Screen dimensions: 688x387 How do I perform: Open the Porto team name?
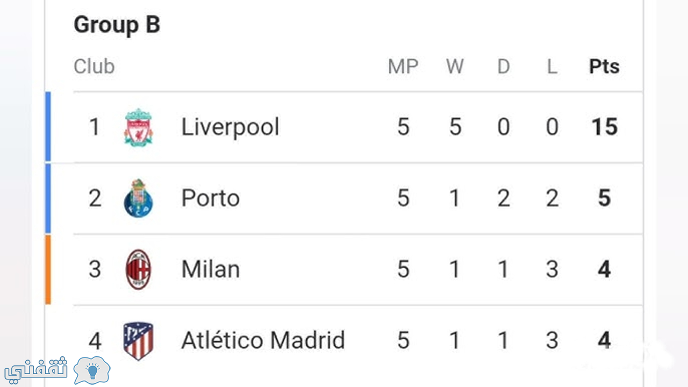click(x=210, y=198)
